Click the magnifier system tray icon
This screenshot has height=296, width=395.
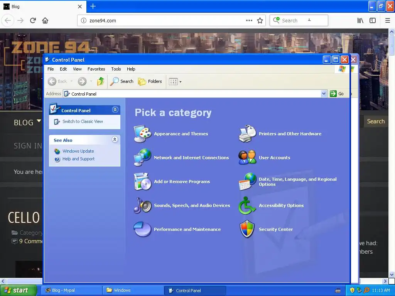tap(367, 290)
